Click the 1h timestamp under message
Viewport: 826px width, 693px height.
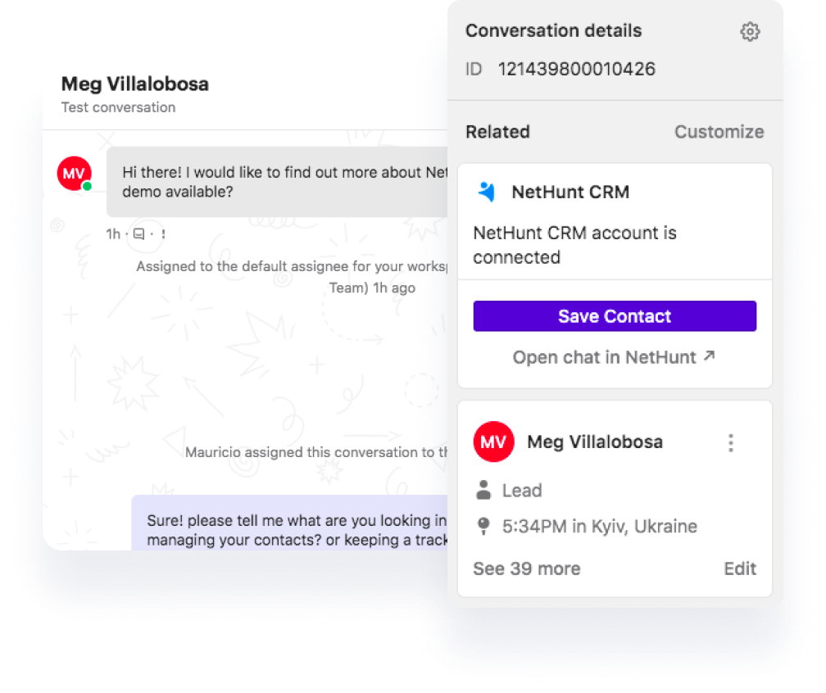tap(113, 233)
